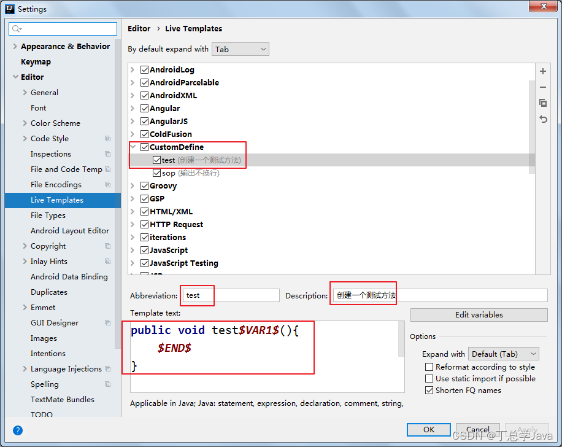
Task: Open the Font settings page
Action: (39, 107)
